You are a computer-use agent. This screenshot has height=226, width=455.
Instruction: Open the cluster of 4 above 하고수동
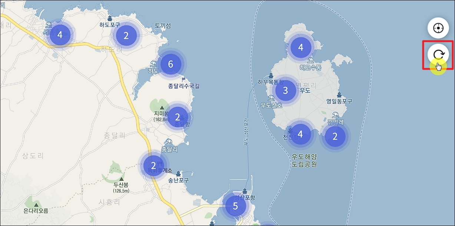[x=300, y=47]
